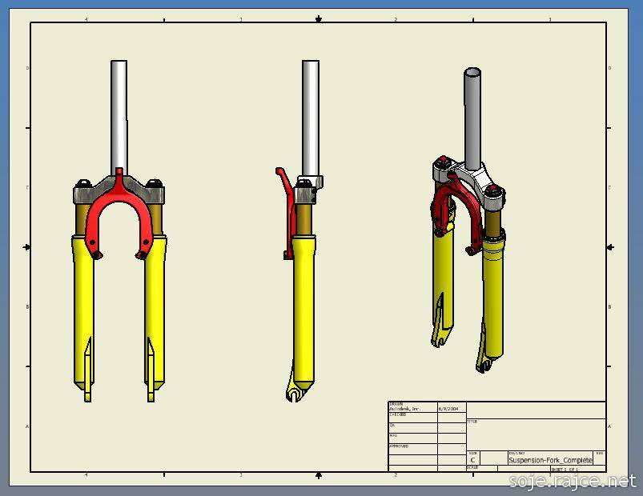Select the grey steerer tube in front view
Screen dimensions: 643x496
click(119, 112)
